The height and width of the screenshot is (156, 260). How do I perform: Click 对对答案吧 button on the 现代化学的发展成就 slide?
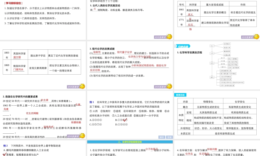pos(160,87)
